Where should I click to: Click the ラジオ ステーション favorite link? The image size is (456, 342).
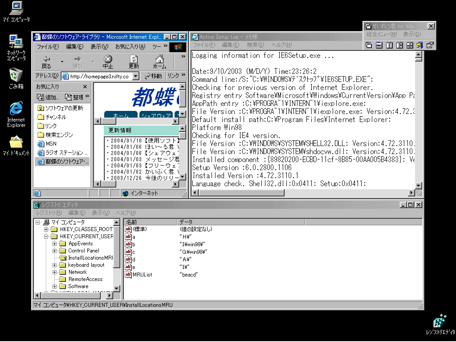[x=62, y=153]
